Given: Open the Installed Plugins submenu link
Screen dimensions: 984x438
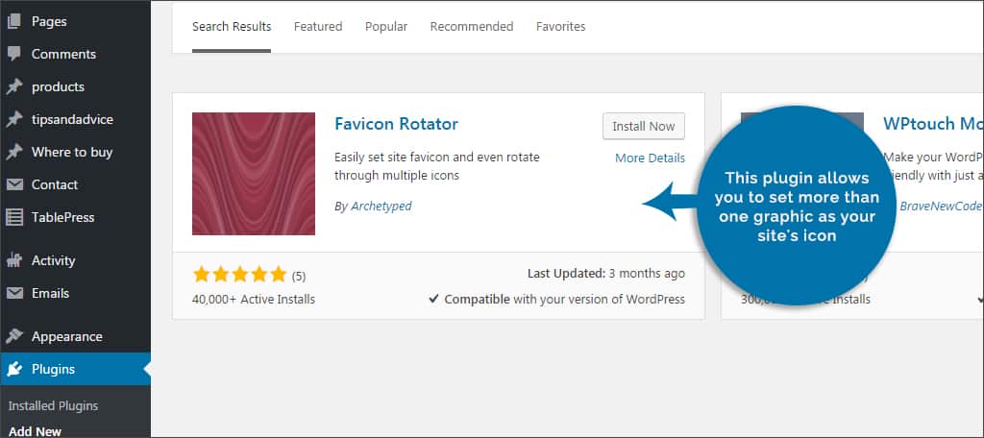Looking at the screenshot, I should point(54,406).
